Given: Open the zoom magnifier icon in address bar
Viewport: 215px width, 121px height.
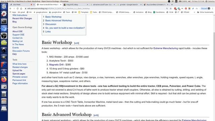Looking at the screenshot, I should point(167,8).
